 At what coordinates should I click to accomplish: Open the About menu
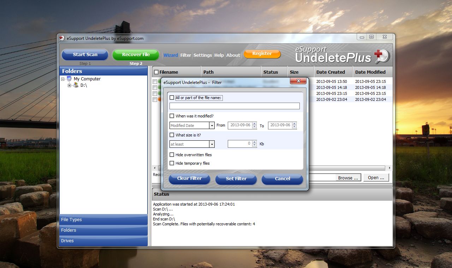click(233, 55)
